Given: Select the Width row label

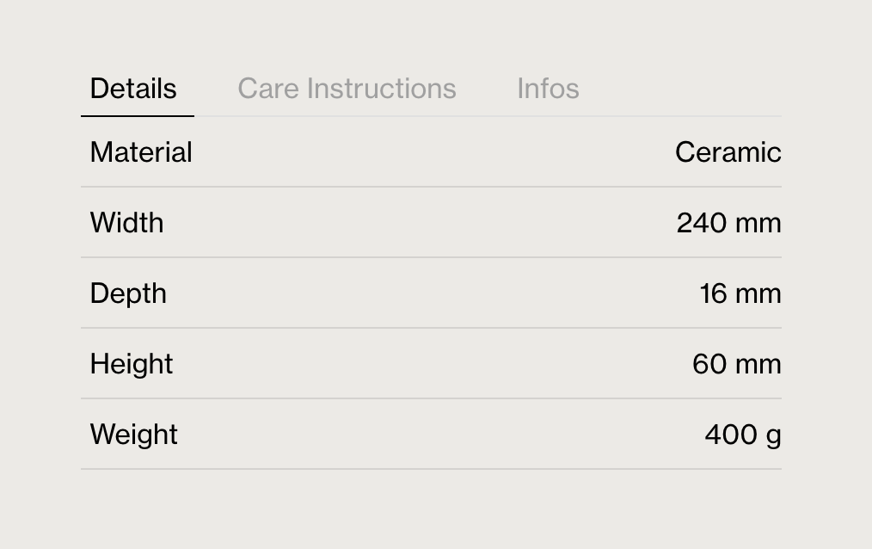Looking at the screenshot, I should (x=126, y=223).
